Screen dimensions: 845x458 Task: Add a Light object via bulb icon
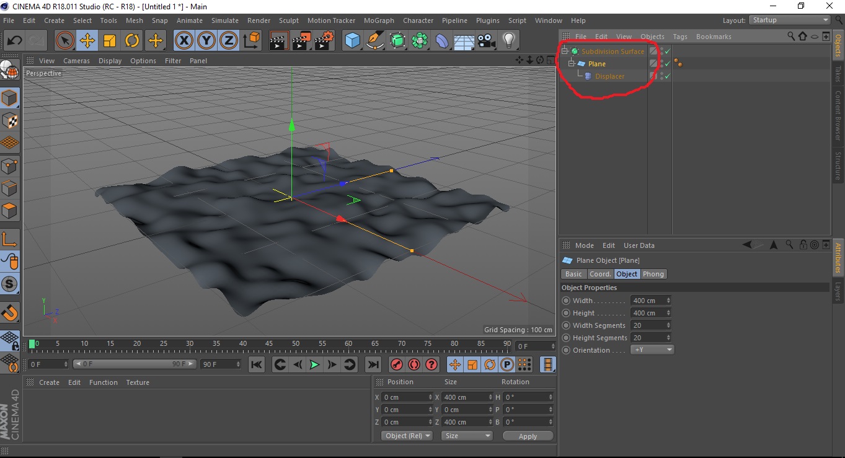pos(509,41)
